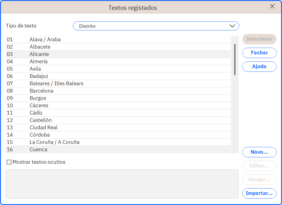Select the Almería row
This screenshot has width=282, height=205.
coord(118,61)
